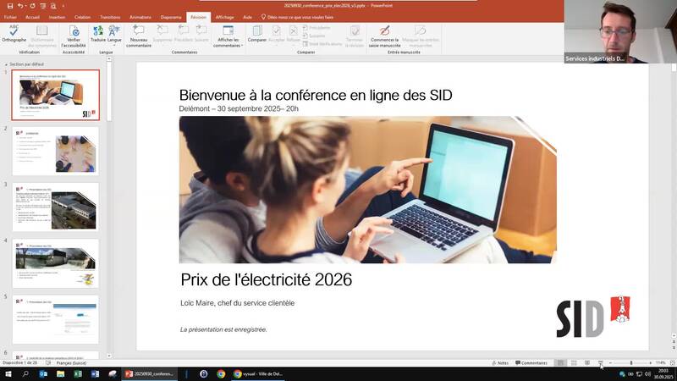
Task: Click the Traduire translate icon
Action: click(98, 32)
